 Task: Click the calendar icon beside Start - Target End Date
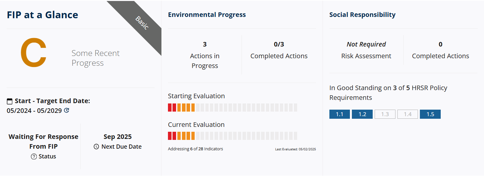point(10,101)
